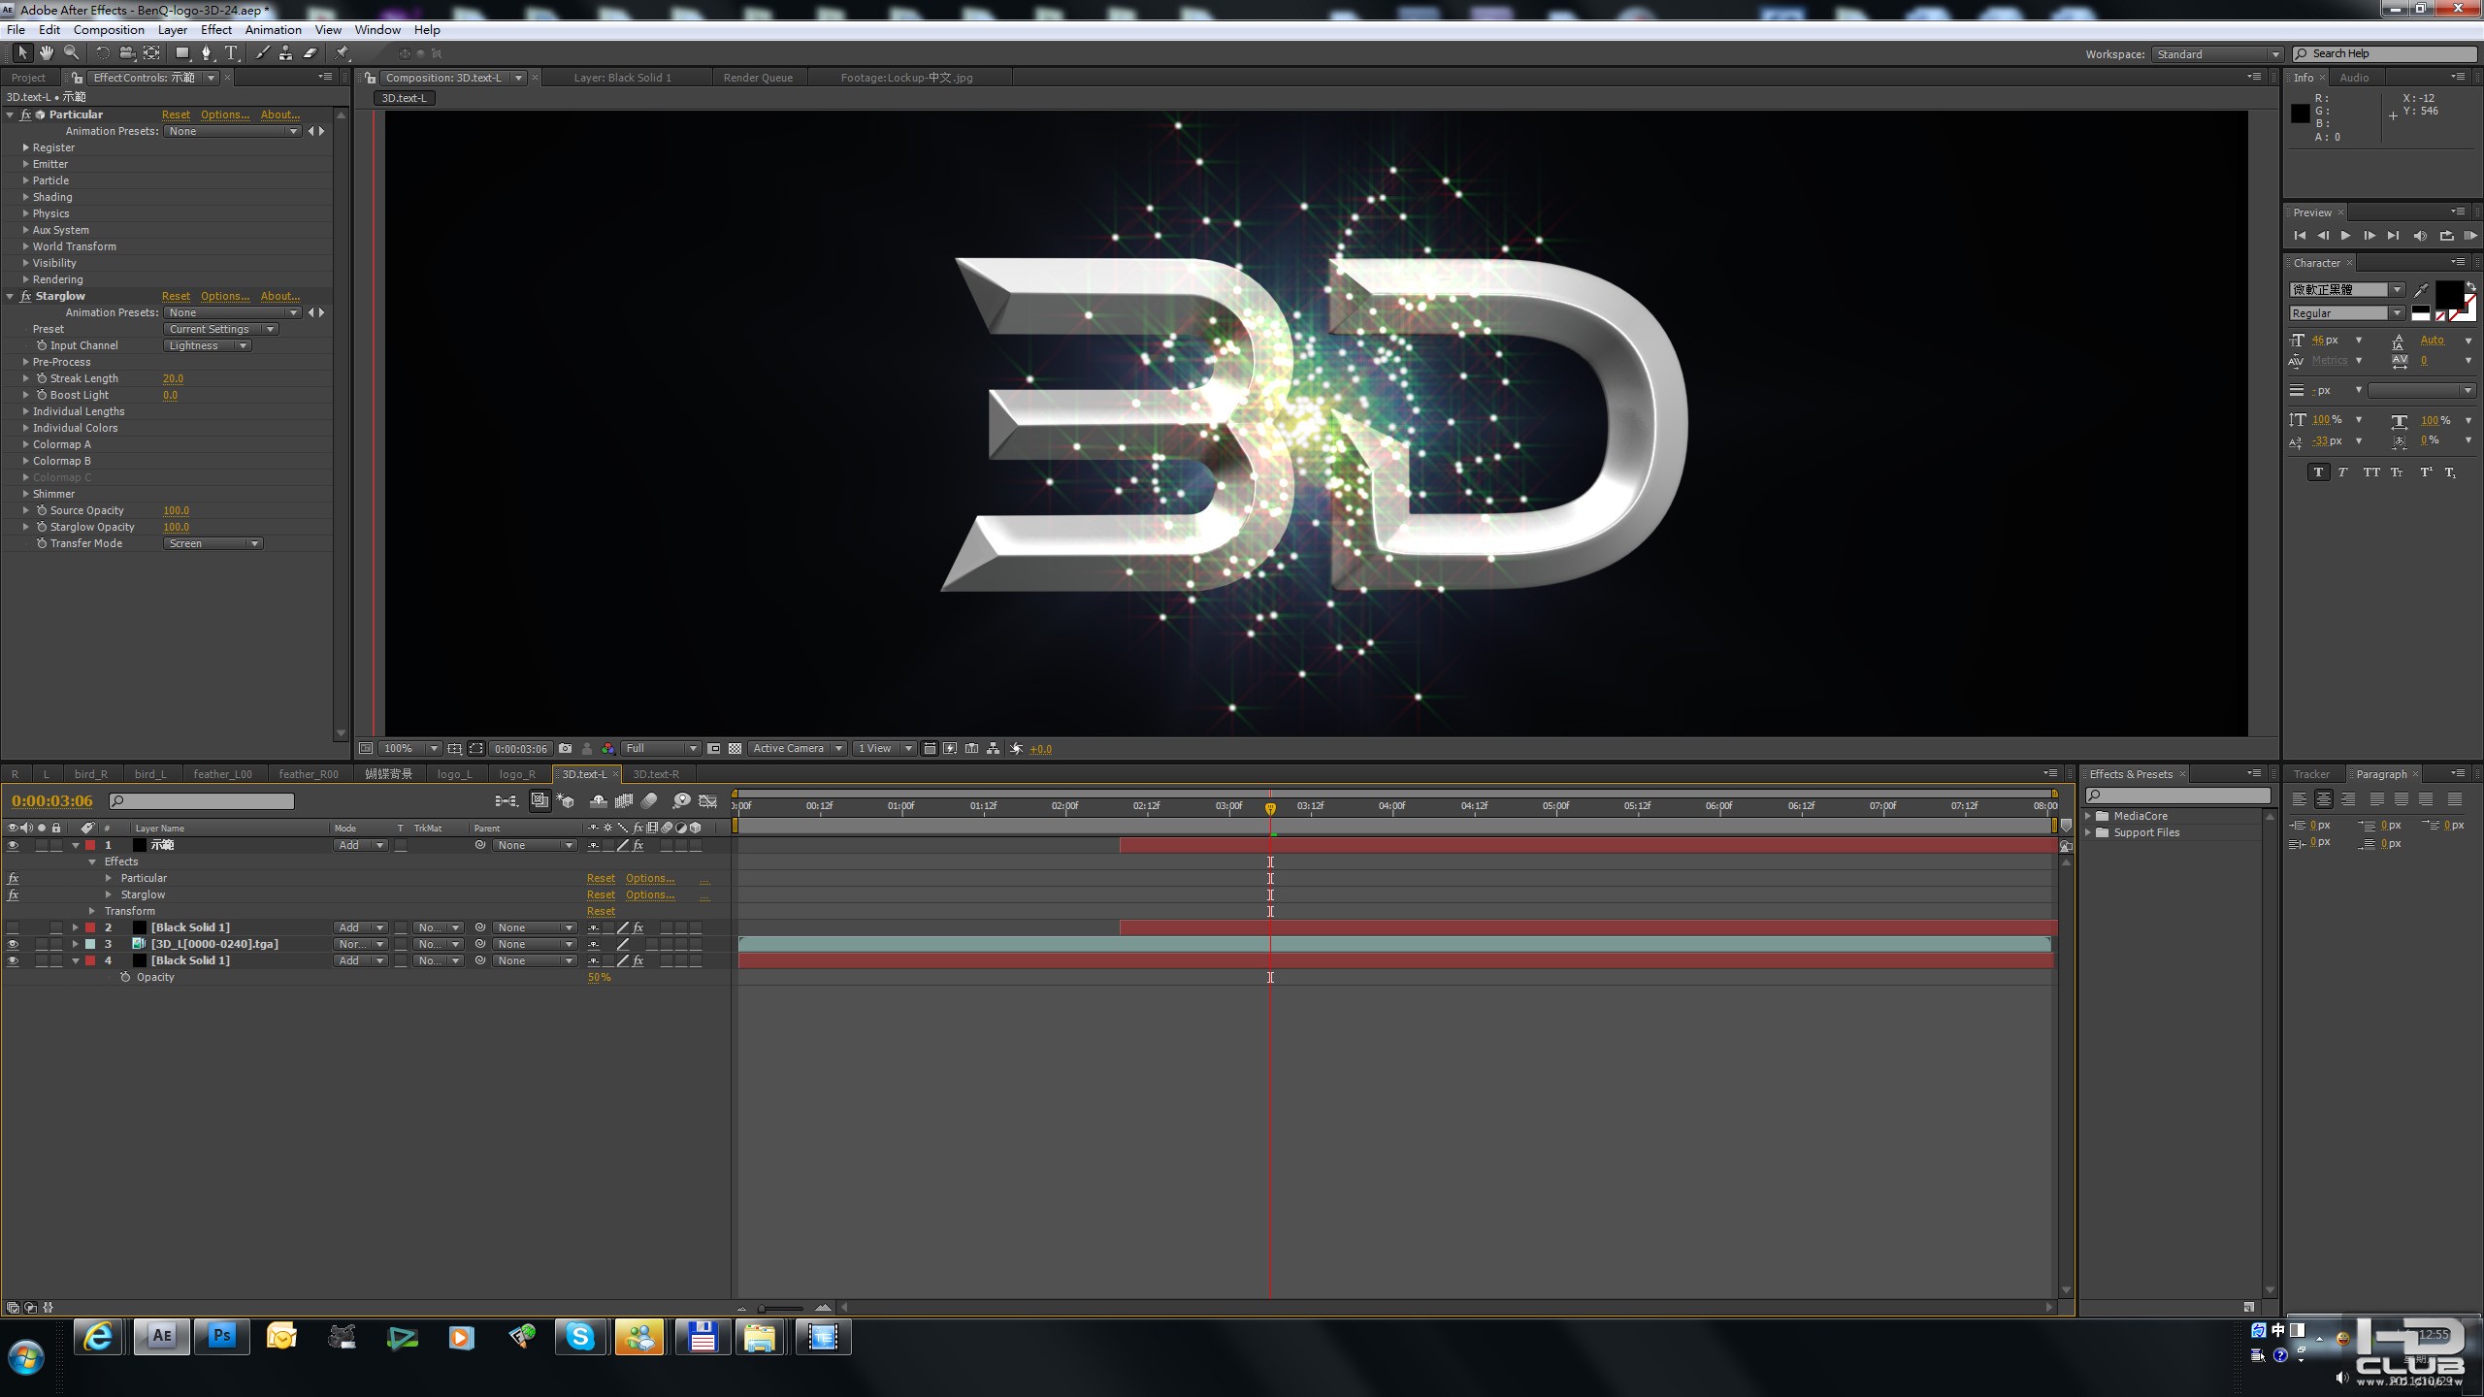Hide layer 1 示範 visibility eye
Viewport: 2484px width, 1397px height.
[x=13, y=845]
